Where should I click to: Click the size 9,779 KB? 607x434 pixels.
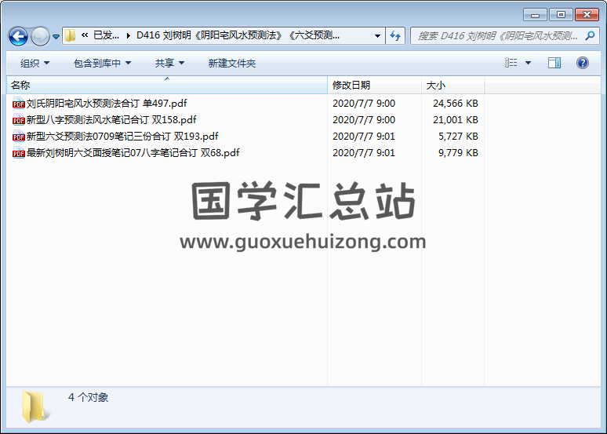458,153
